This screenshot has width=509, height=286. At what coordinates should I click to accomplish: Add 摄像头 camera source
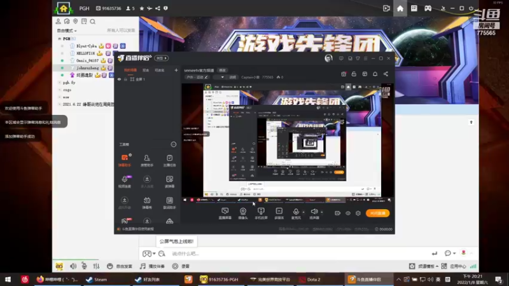tap(243, 214)
